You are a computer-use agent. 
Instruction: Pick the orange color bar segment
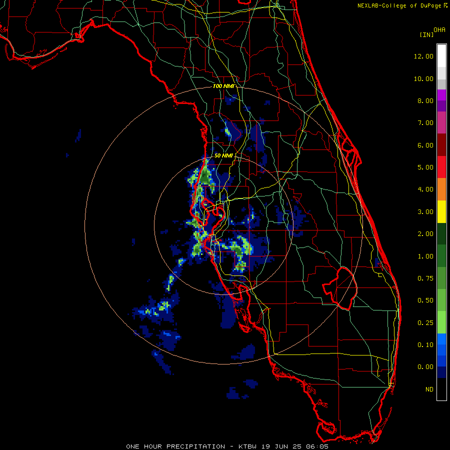[x=441, y=189]
